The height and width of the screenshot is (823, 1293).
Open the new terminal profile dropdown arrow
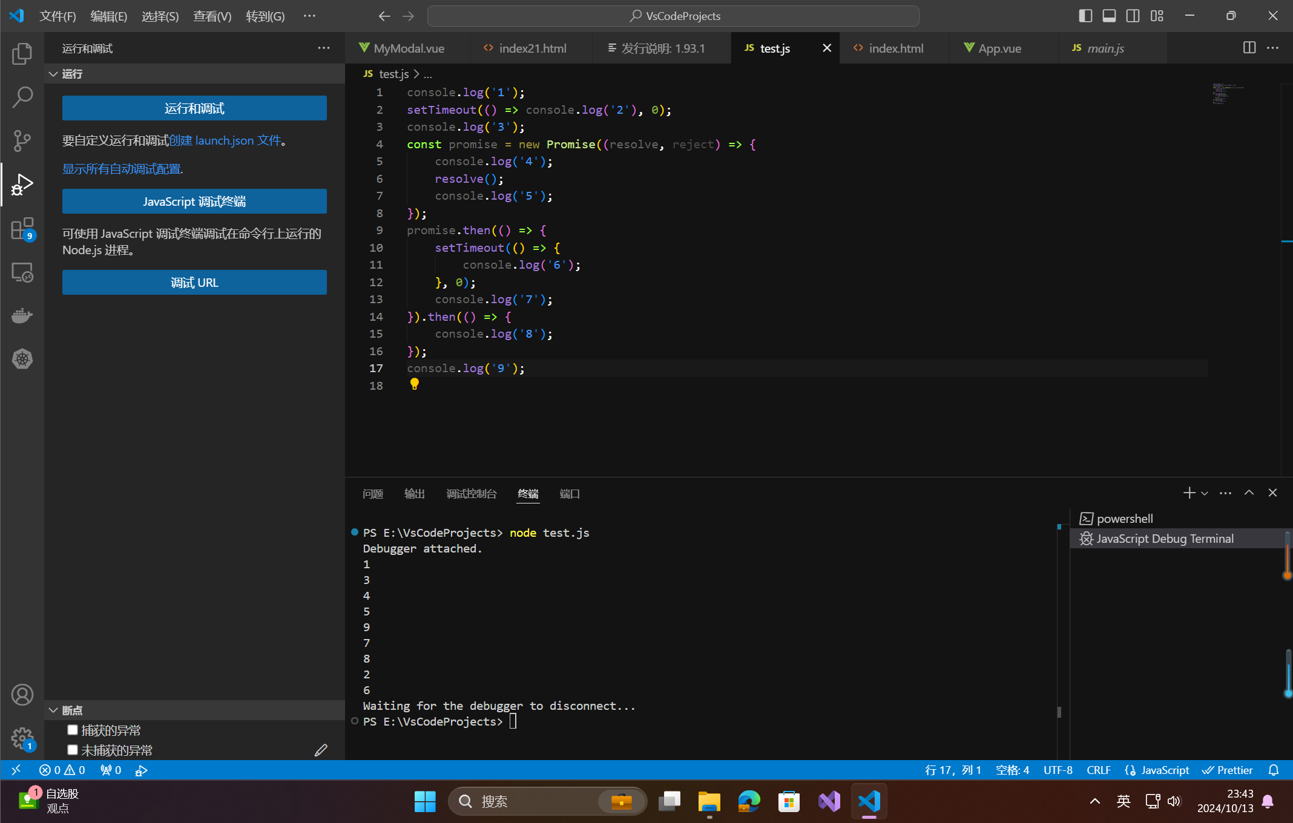pyautogui.click(x=1205, y=493)
